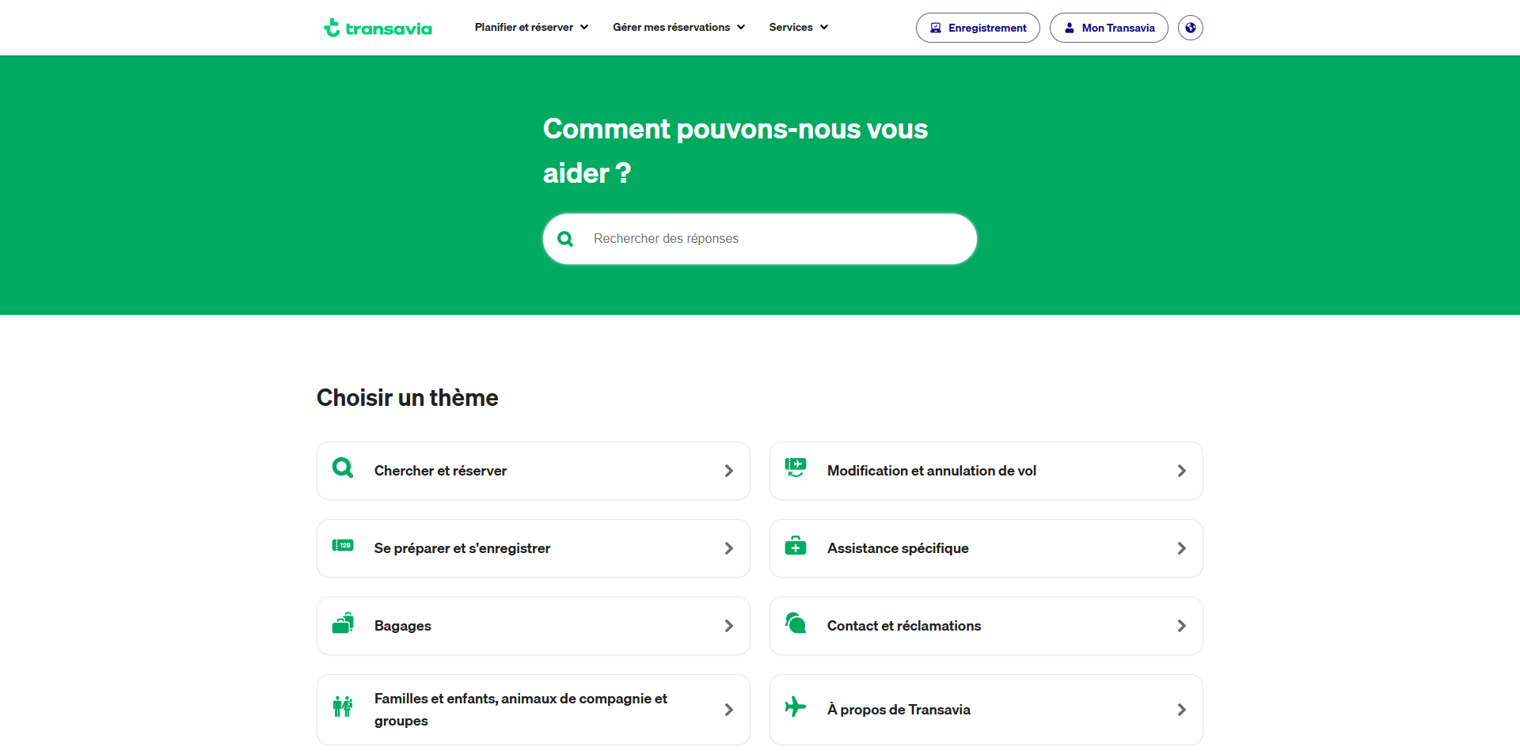Viewport: 1520px width, 754px height.
Task: Click the family icon for Familles et enfants
Action: click(x=343, y=706)
